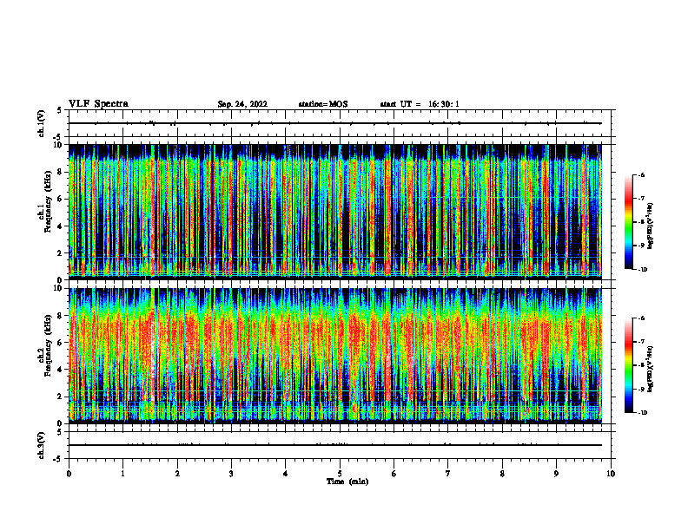Click the '-10' label on ch.1 color bar
The height and width of the screenshot is (531, 688).
point(643,270)
